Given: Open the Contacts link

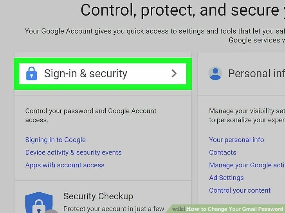Looking at the screenshot, I should point(223,153).
